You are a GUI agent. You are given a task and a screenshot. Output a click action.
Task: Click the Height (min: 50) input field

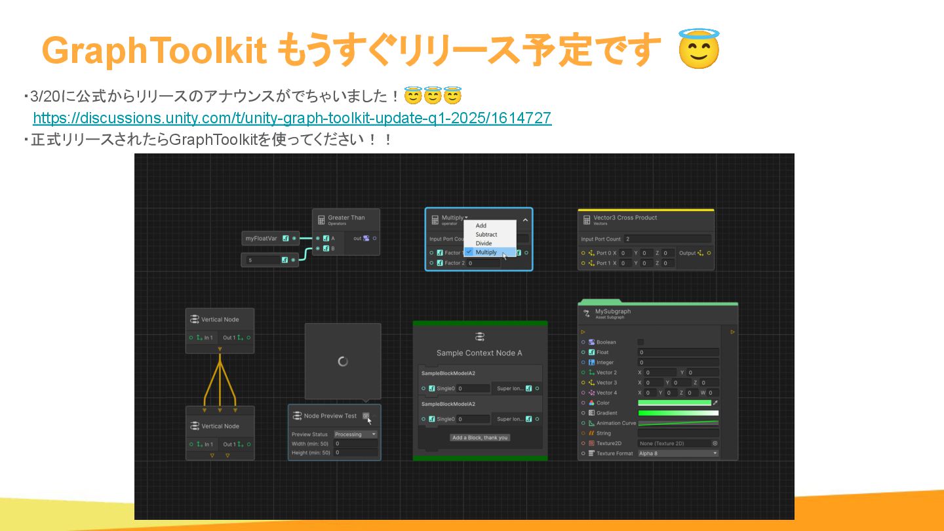(355, 452)
